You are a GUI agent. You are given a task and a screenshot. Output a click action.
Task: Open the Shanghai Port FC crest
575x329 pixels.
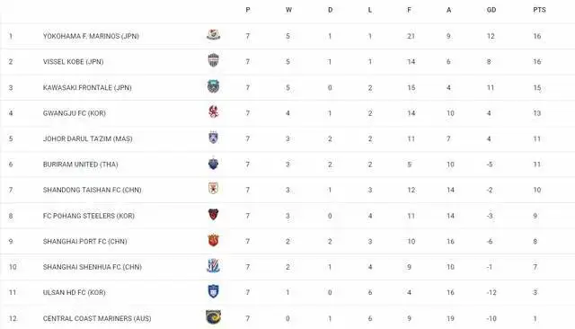click(x=214, y=240)
